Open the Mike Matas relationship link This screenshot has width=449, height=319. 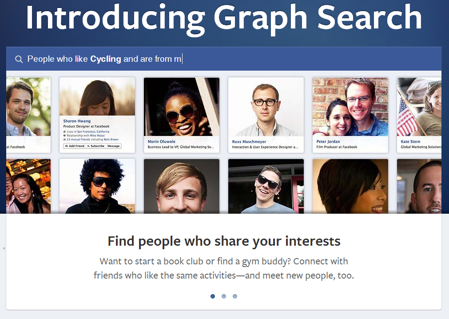97,136
